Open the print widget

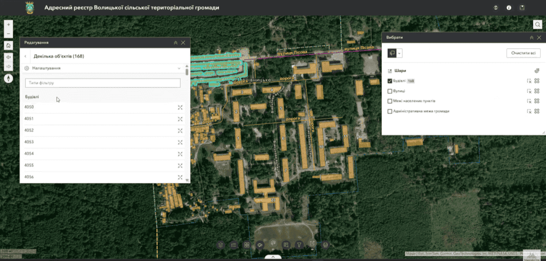click(325, 245)
